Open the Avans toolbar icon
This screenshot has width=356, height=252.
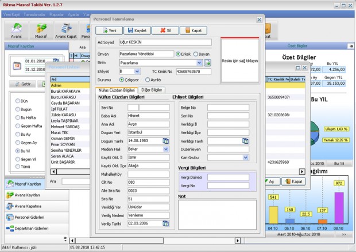click(x=16, y=30)
